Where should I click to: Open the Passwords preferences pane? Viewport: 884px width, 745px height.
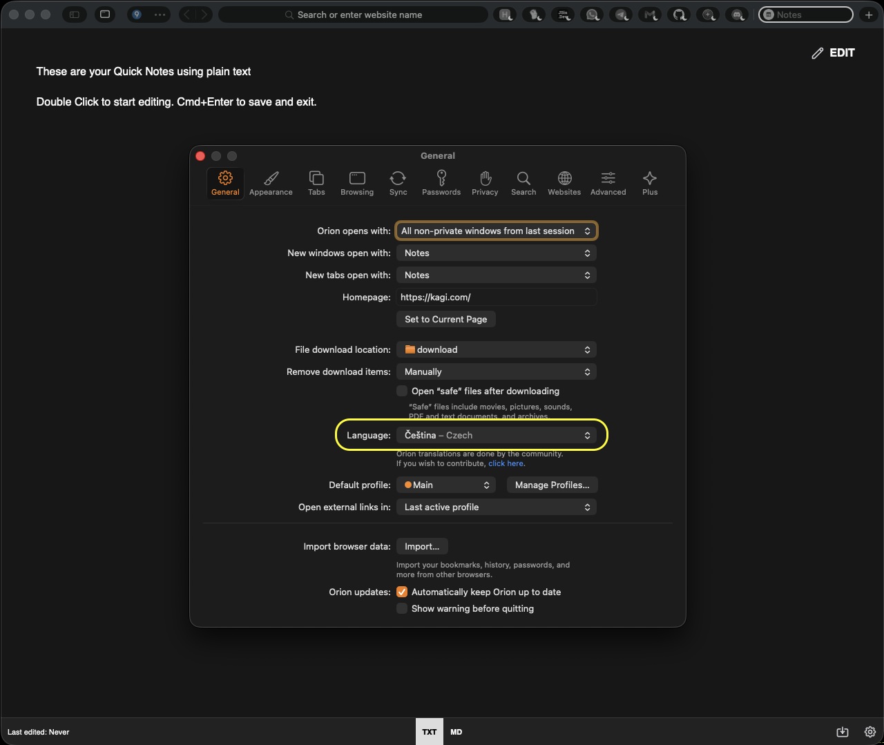pos(441,183)
